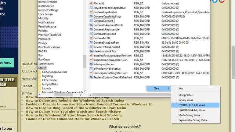
Task: Click the NamespaceSettingsRevision string icon
Action: (91, 73)
